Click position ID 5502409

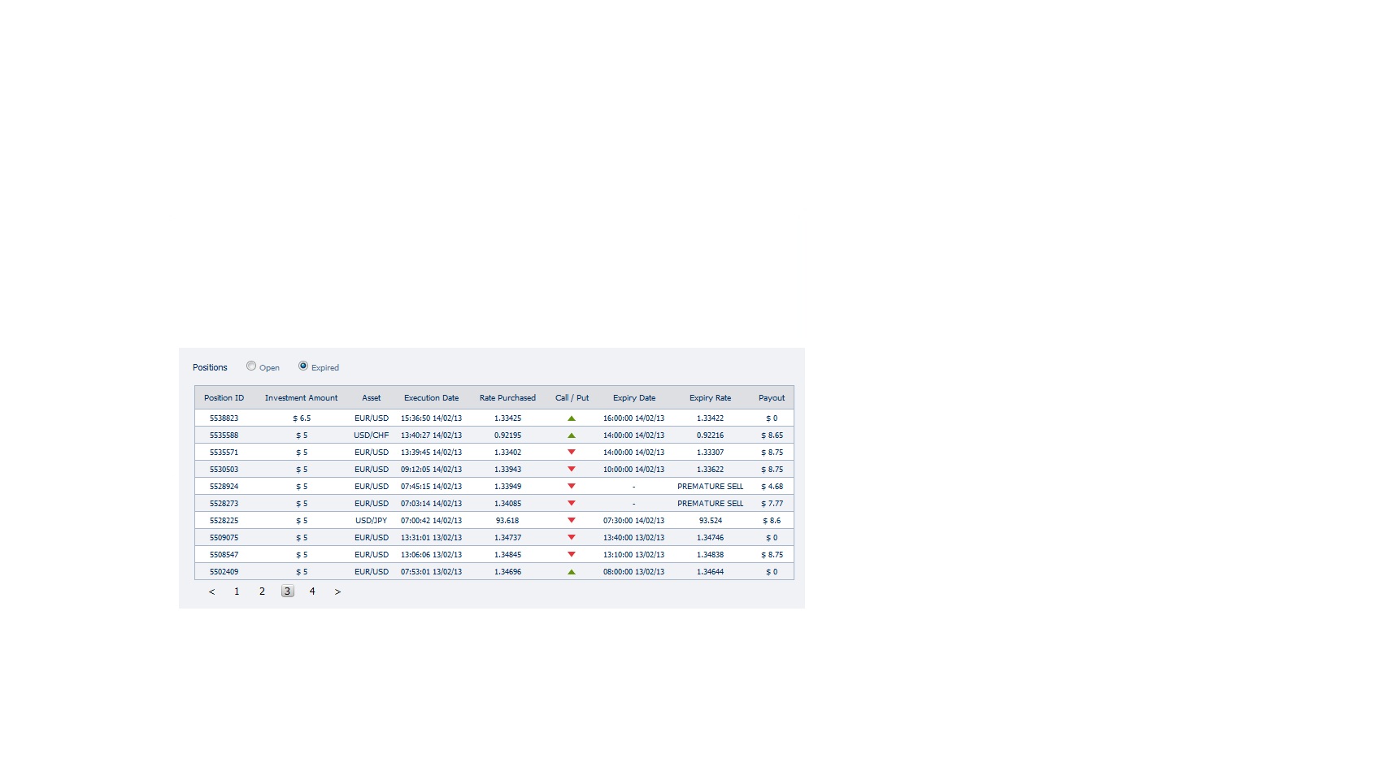click(x=224, y=572)
